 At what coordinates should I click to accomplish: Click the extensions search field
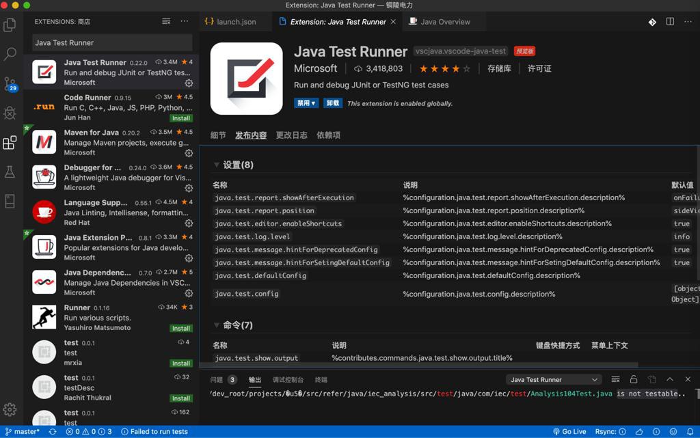(112, 43)
